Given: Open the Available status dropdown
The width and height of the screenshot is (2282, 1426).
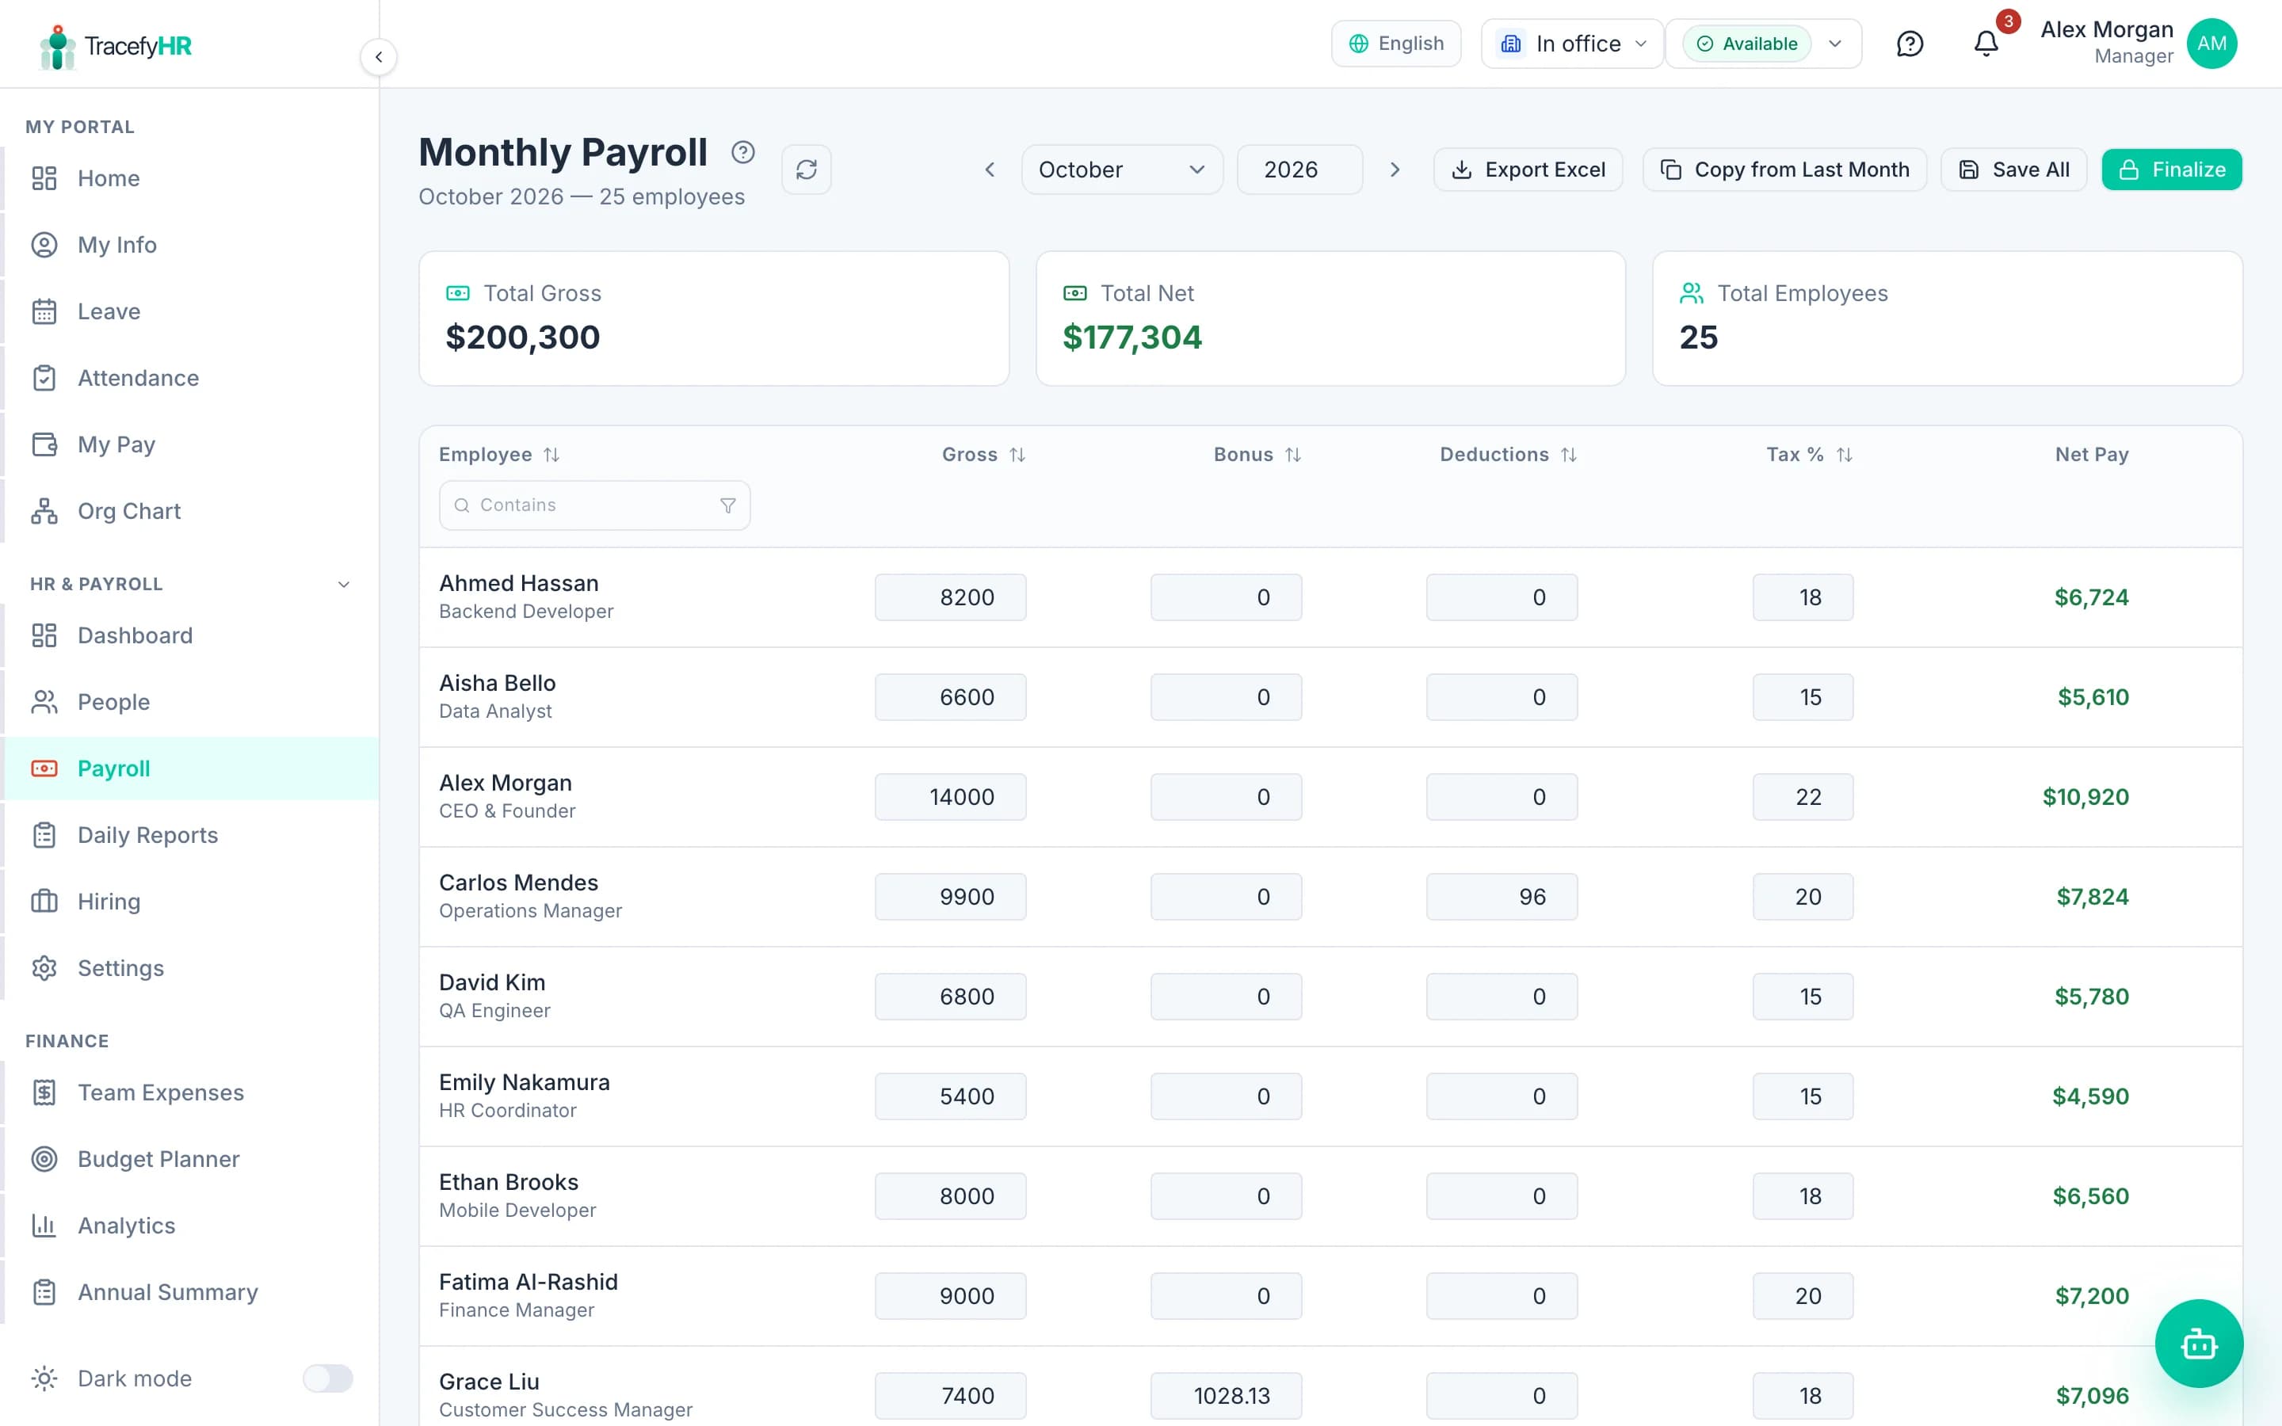Looking at the screenshot, I should (x=1763, y=44).
